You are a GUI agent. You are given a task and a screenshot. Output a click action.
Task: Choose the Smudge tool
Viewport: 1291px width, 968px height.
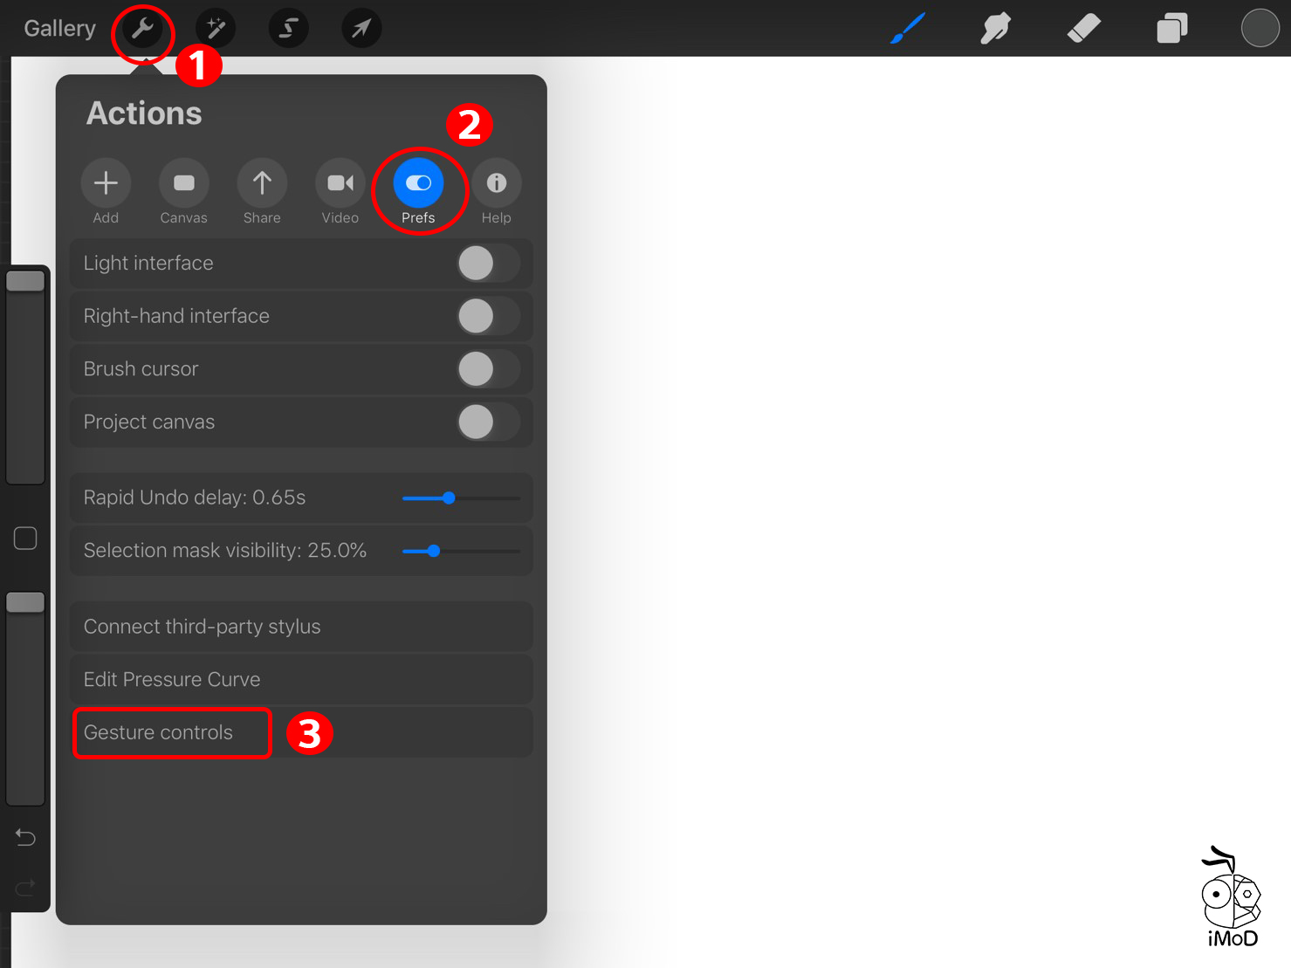(995, 29)
